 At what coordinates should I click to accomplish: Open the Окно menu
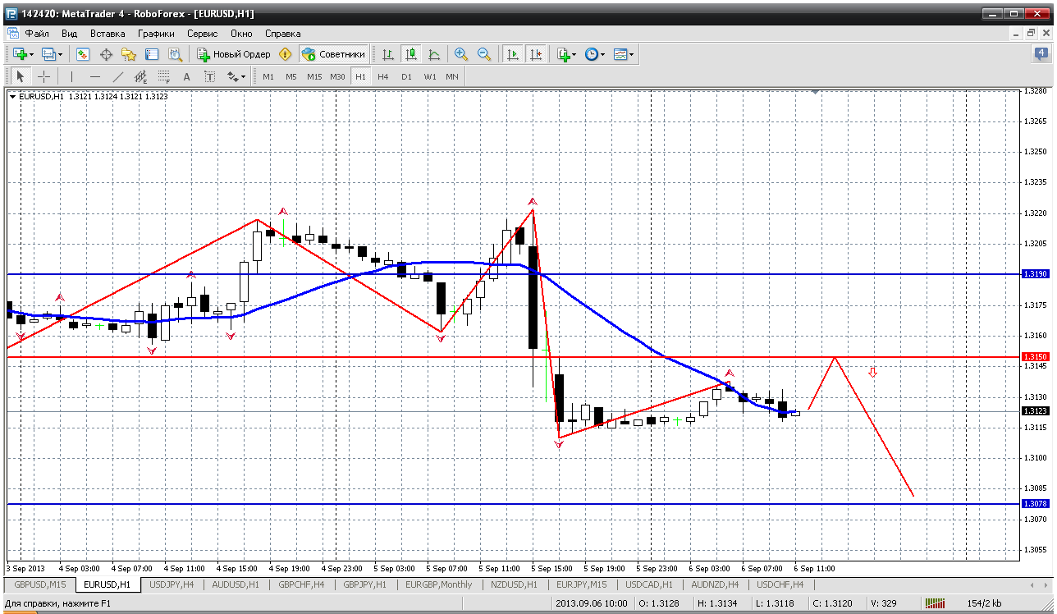pyautogui.click(x=241, y=34)
